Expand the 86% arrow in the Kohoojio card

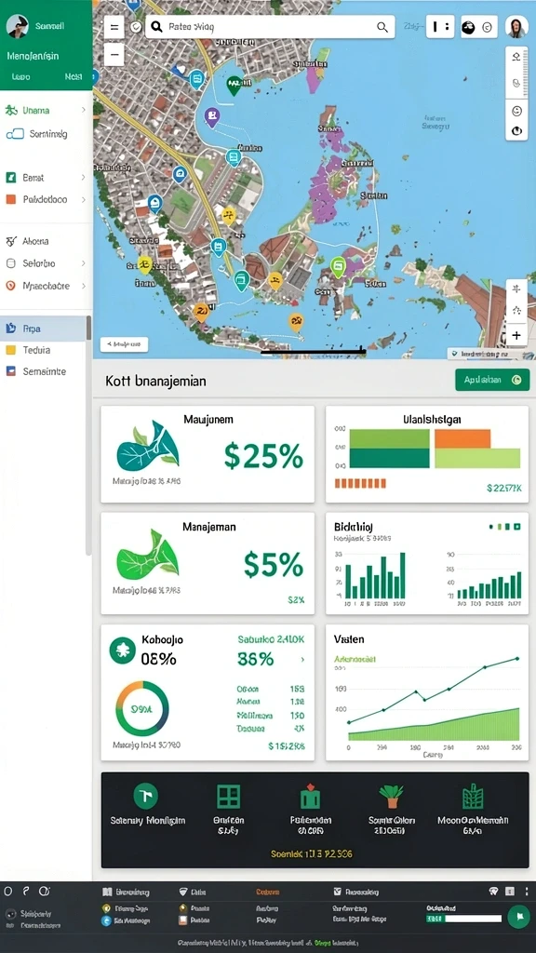point(302,660)
